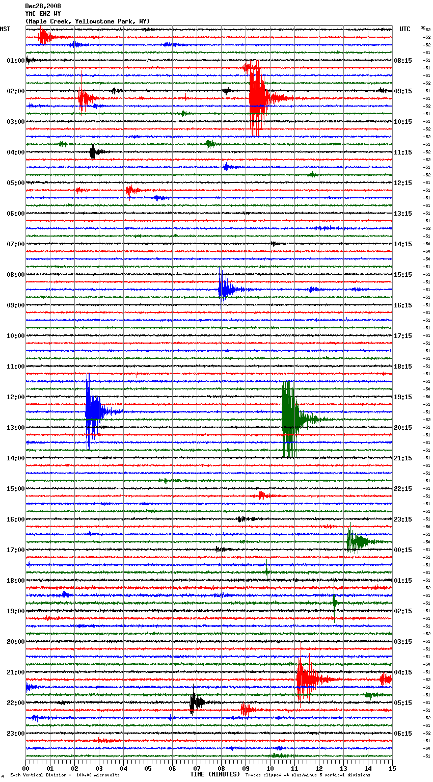Select the 01:00 MST row label
This screenshot has height=782, width=433.
click(x=15, y=61)
